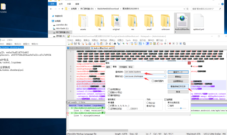The width and height of the screenshot is (227, 135).
Task: Collapse Search results root node
Action: [68, 105]
